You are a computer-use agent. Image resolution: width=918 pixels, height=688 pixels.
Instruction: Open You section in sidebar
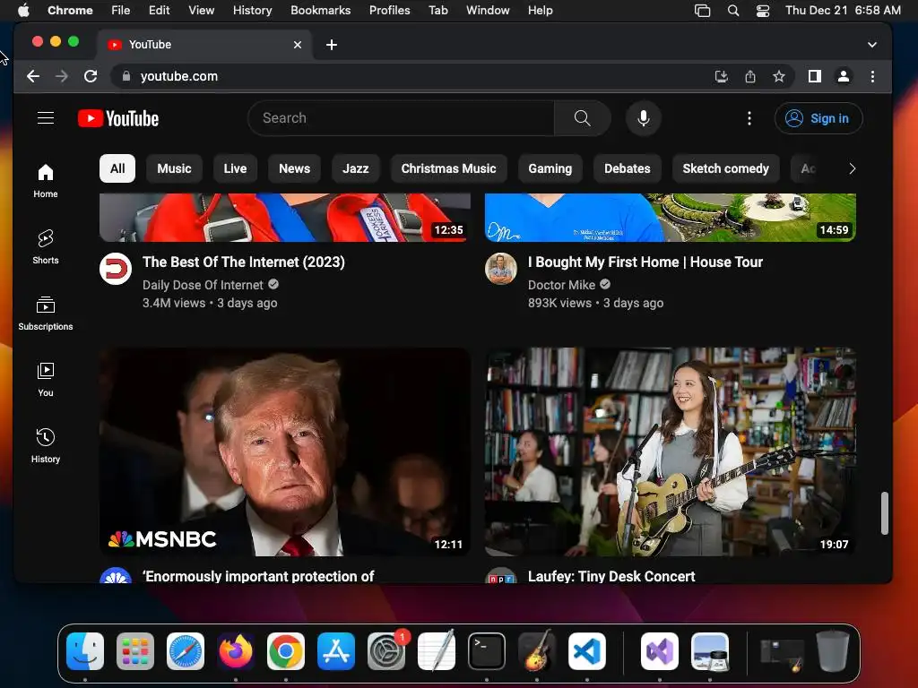(x=46, y=380)
